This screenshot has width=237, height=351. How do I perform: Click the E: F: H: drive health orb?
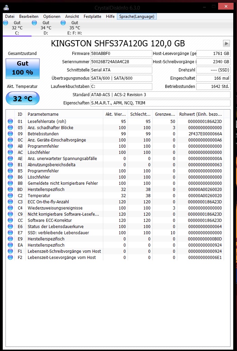(x=63, y=23)
